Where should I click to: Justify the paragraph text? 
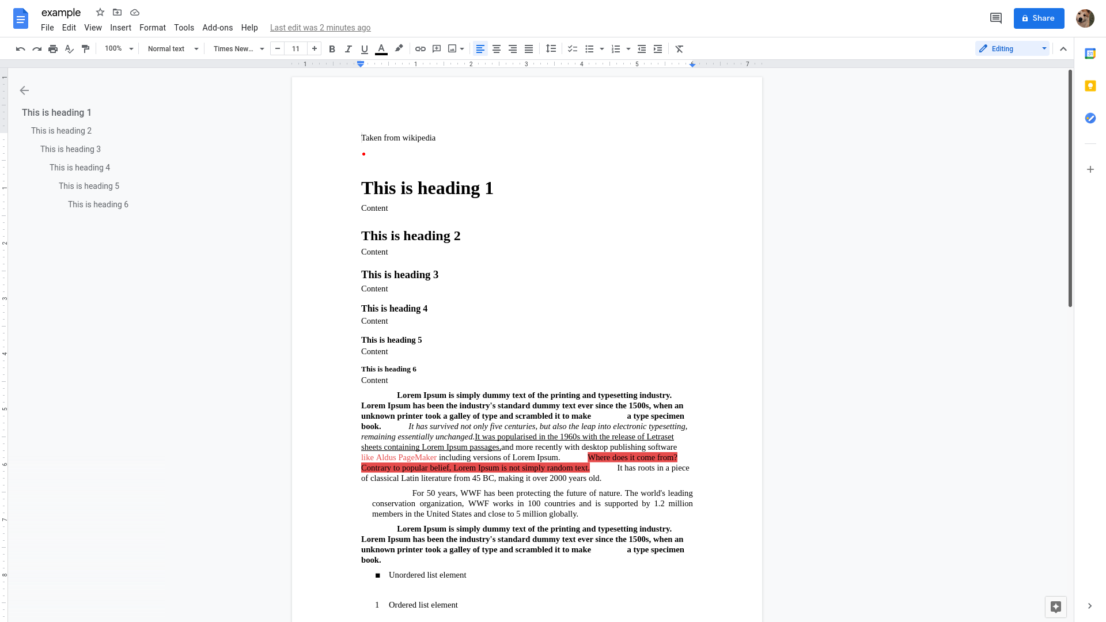(529, 49)
